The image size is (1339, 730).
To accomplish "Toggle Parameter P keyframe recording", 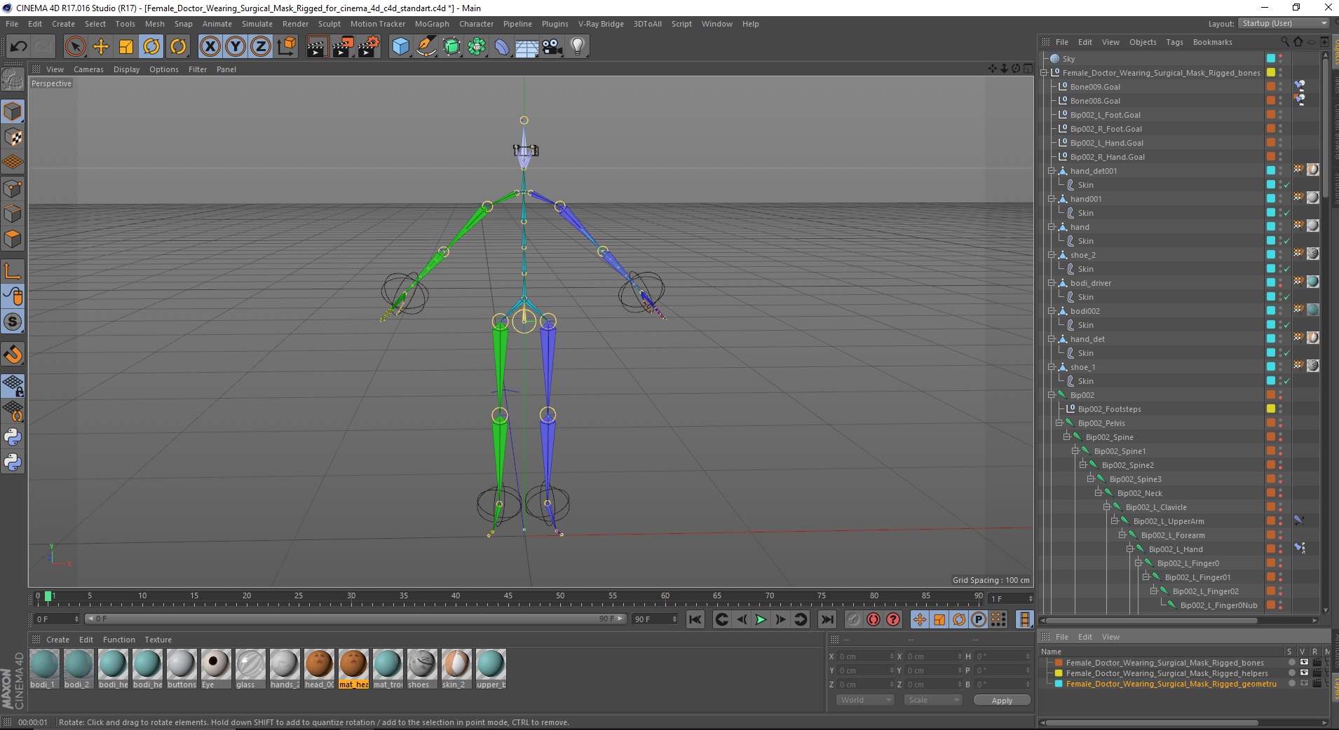I will pos(979,619).
